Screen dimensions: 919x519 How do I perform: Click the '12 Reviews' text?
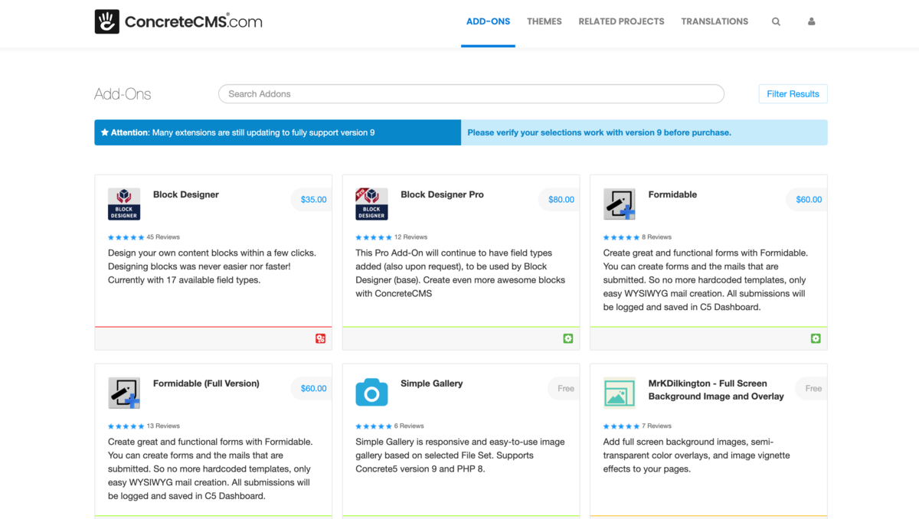click(410, 237)
